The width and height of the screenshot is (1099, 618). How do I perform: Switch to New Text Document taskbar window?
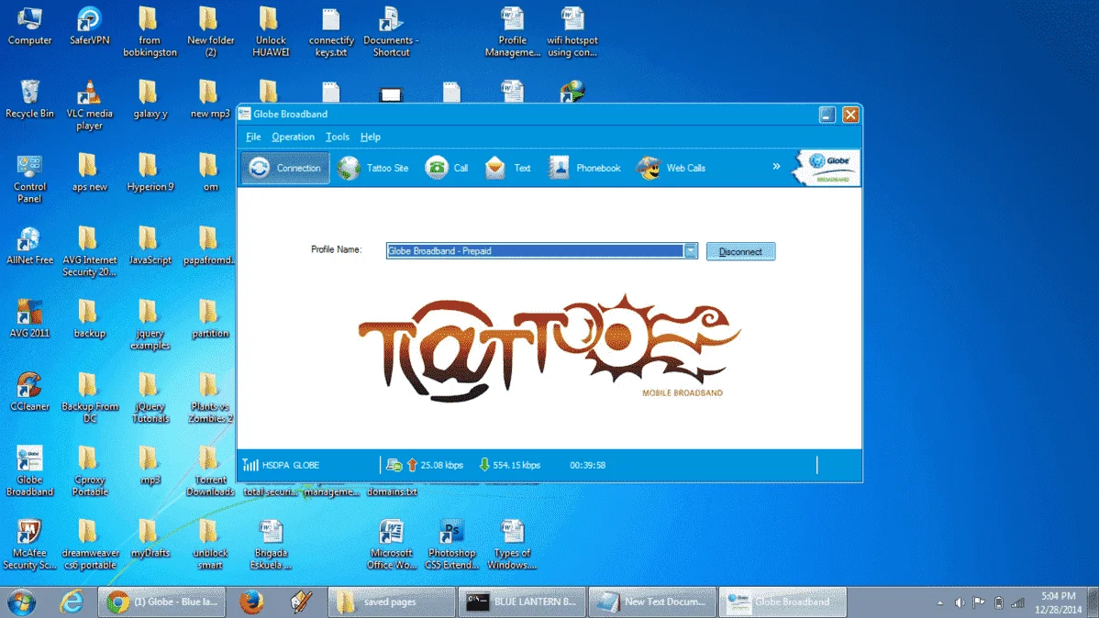(652, 601)
